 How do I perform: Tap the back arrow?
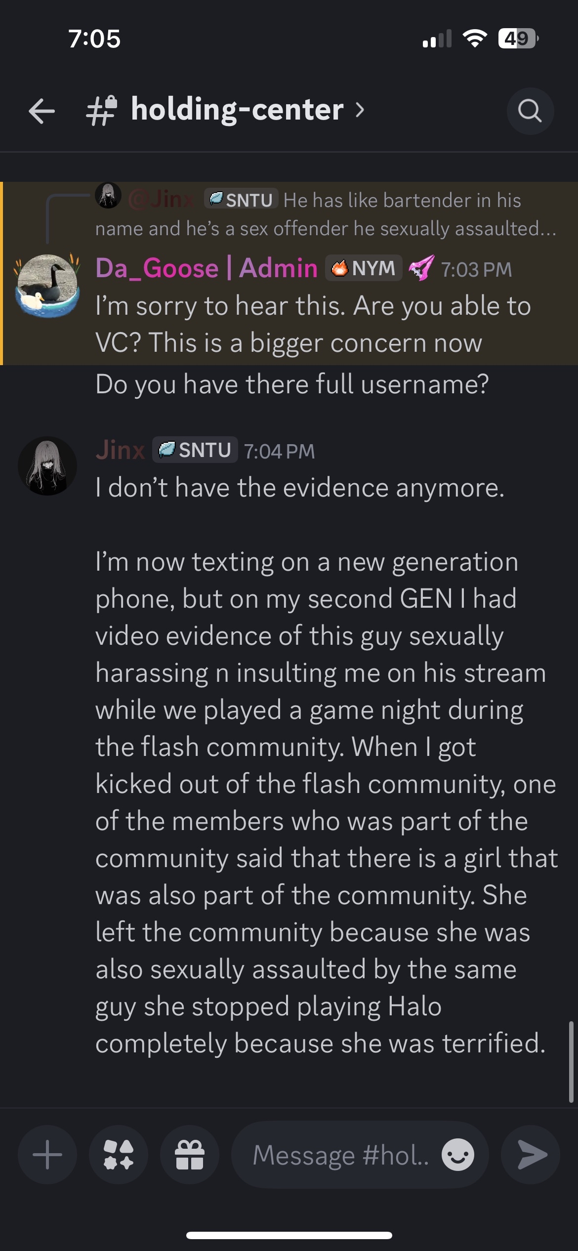41,111
